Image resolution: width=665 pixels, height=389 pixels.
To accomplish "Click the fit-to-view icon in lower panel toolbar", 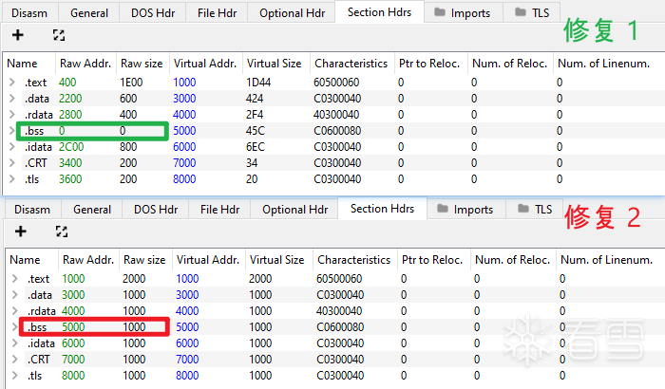I will point(62,232).
